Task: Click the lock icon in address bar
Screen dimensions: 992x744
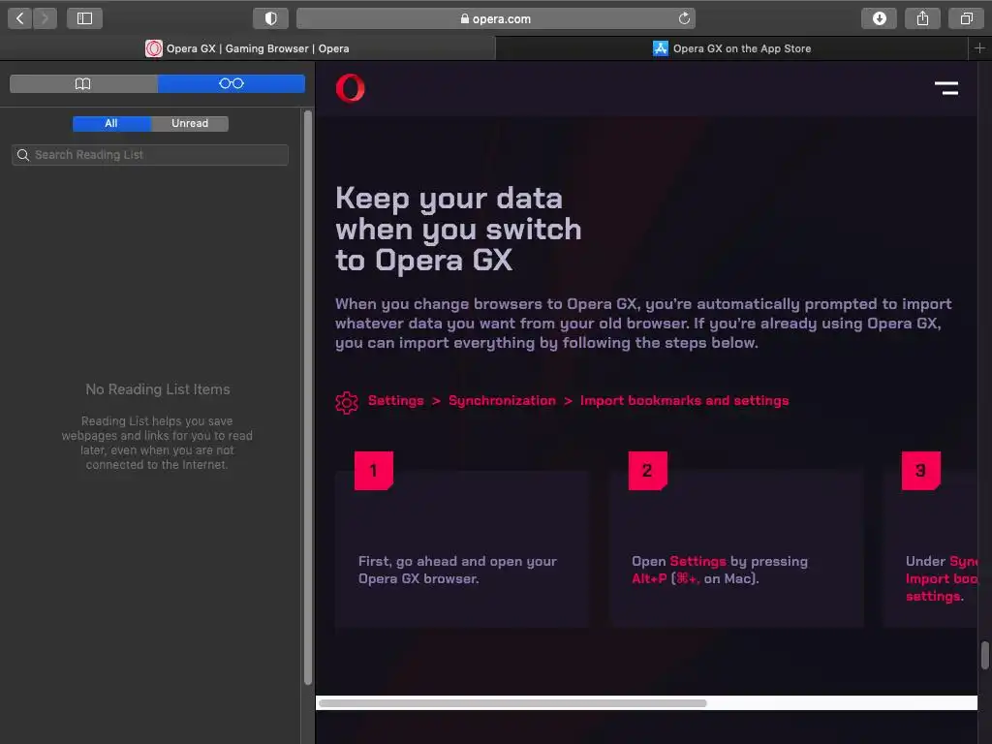Action: click(465, 19)
